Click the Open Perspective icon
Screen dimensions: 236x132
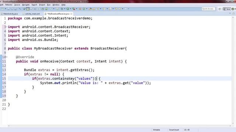[x=220, y=9]
